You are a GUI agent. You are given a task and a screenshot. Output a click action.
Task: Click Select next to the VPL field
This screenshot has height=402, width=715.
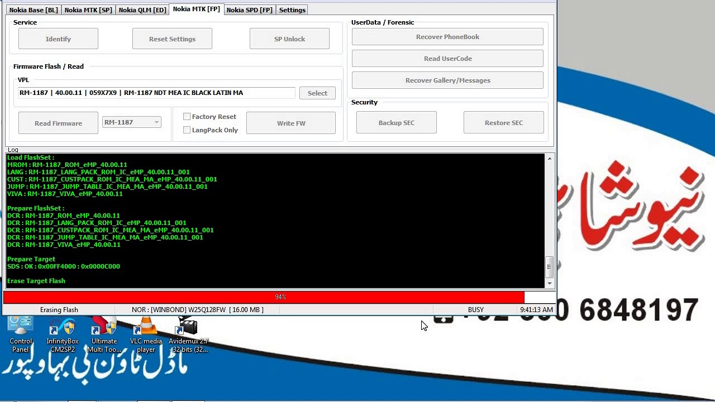[x=317, y=93]
